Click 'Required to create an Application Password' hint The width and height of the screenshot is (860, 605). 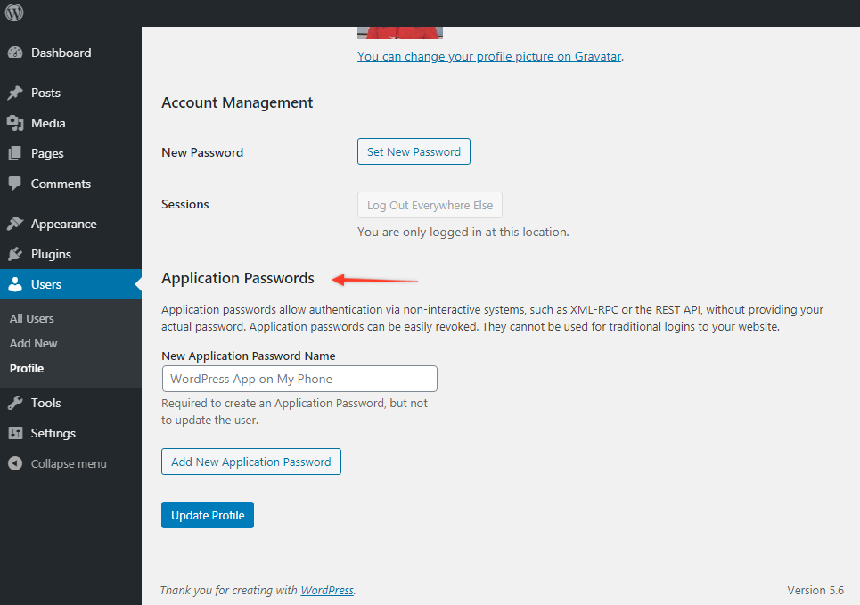point(294,412)
